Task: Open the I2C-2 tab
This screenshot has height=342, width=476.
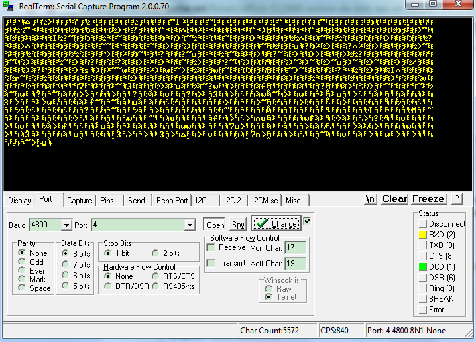Action: (233, 201)
